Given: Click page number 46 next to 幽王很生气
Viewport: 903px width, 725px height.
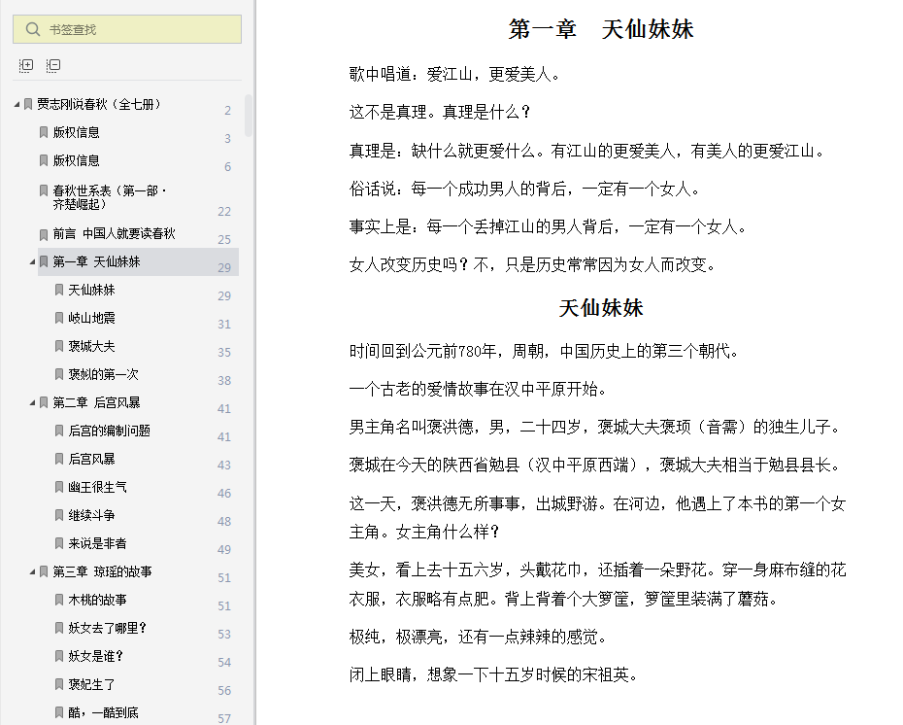Looking at the screenshot, I should pyautogui.click(x=224, y=494).
